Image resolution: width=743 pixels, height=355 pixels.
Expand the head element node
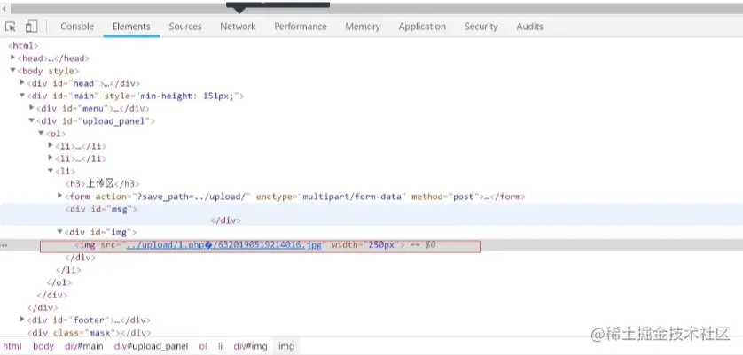pyautogui.click(x=12, y=58)
